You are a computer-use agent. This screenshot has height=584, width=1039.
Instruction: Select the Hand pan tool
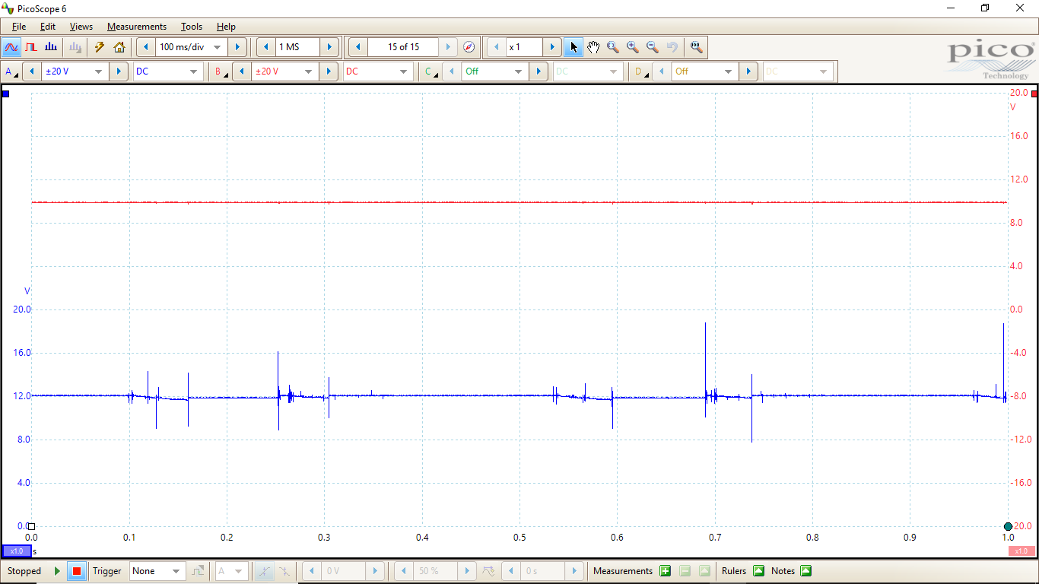(x=593, y=47)
